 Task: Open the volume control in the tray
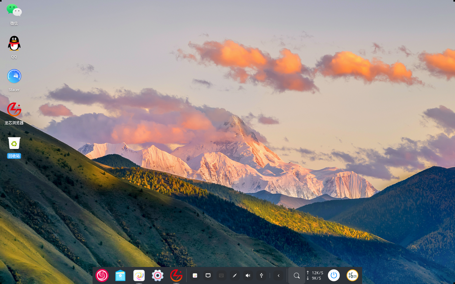point(248,275)
